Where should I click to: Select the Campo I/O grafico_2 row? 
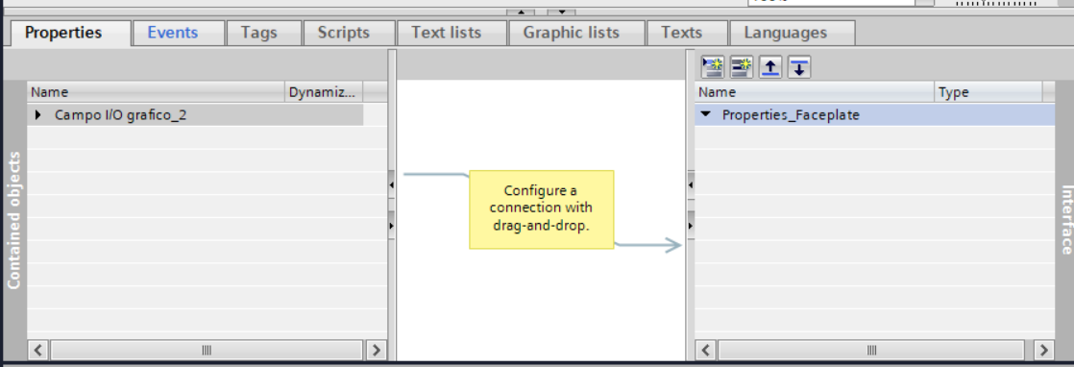click(195, 115)
